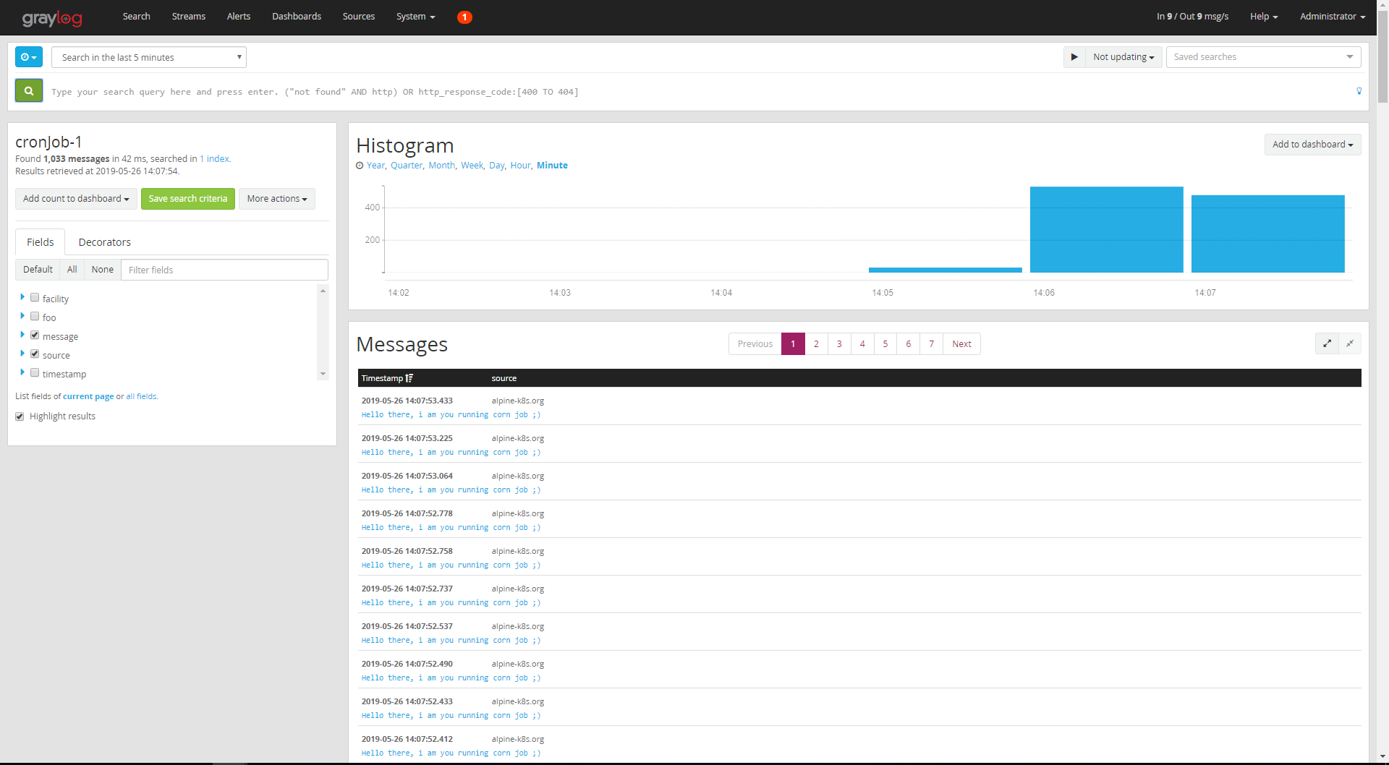Uncheck the message field checkbox
Screen dimensions: 1389x765
tap(35, 335)
